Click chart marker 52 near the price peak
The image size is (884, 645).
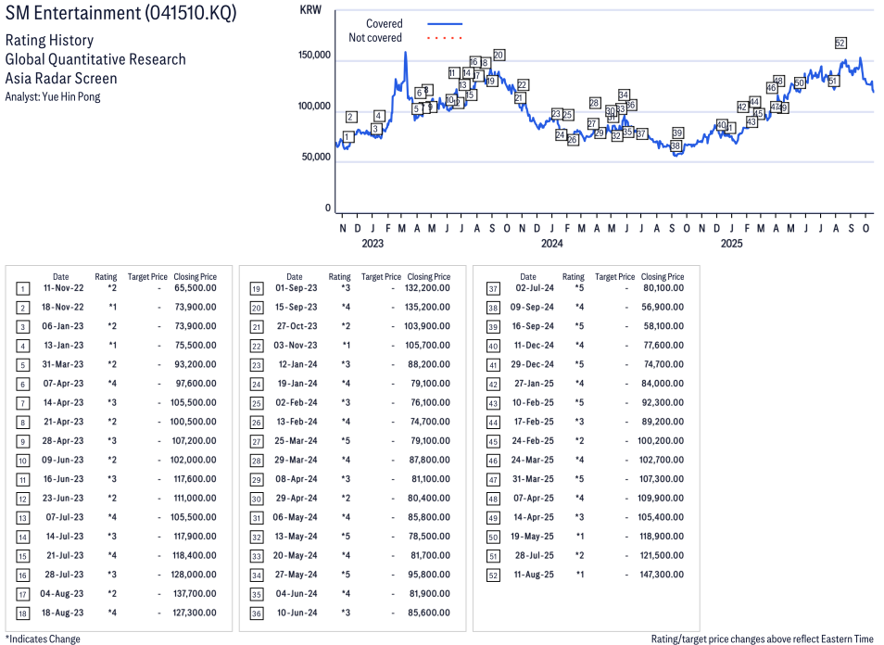point(840,43)
